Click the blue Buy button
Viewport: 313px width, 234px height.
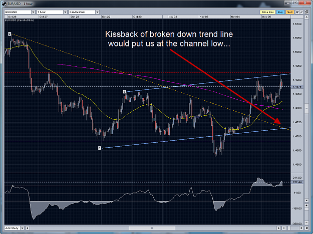pyautogui.click(x=280, y=12)
